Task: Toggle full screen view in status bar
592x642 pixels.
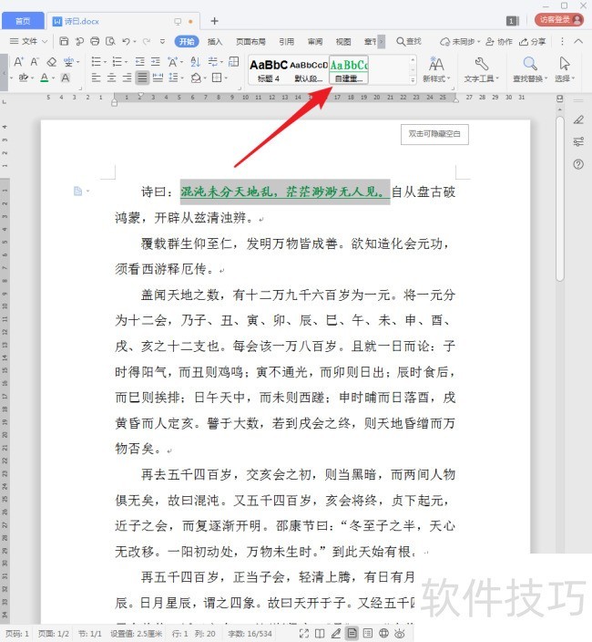Action: (304, 634)
